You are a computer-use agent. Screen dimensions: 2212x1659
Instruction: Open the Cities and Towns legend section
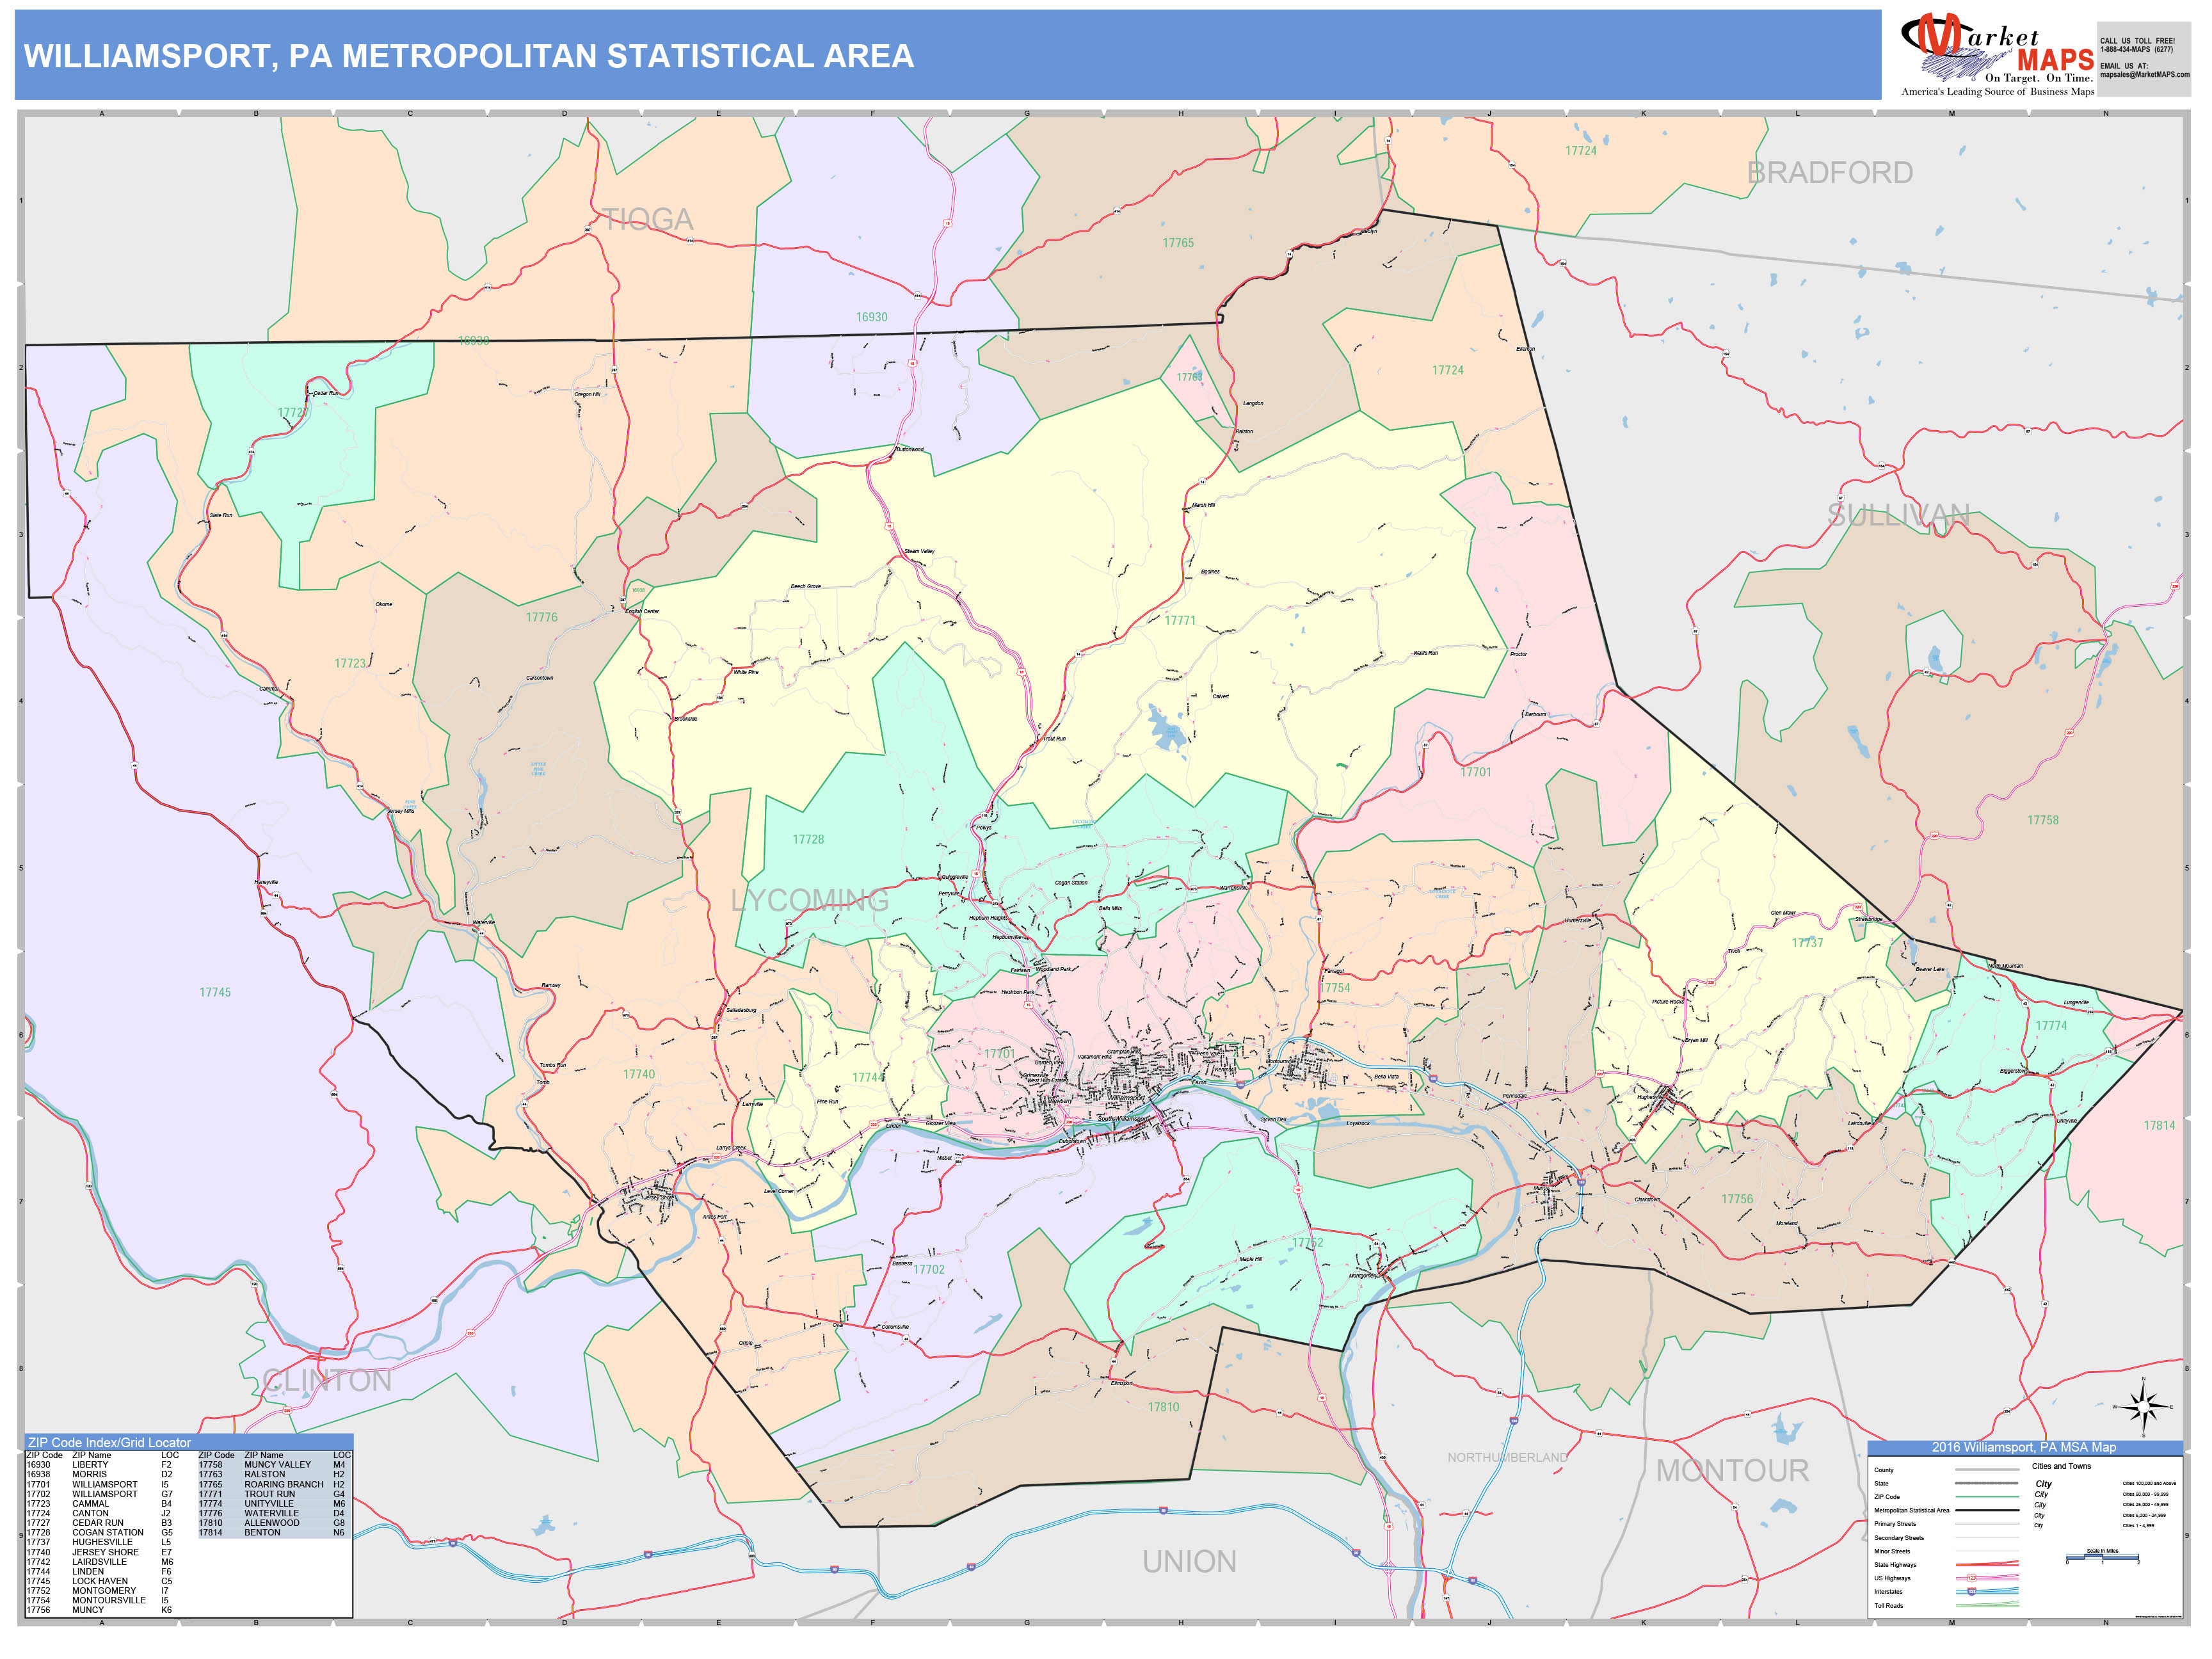point(2061,1466)
